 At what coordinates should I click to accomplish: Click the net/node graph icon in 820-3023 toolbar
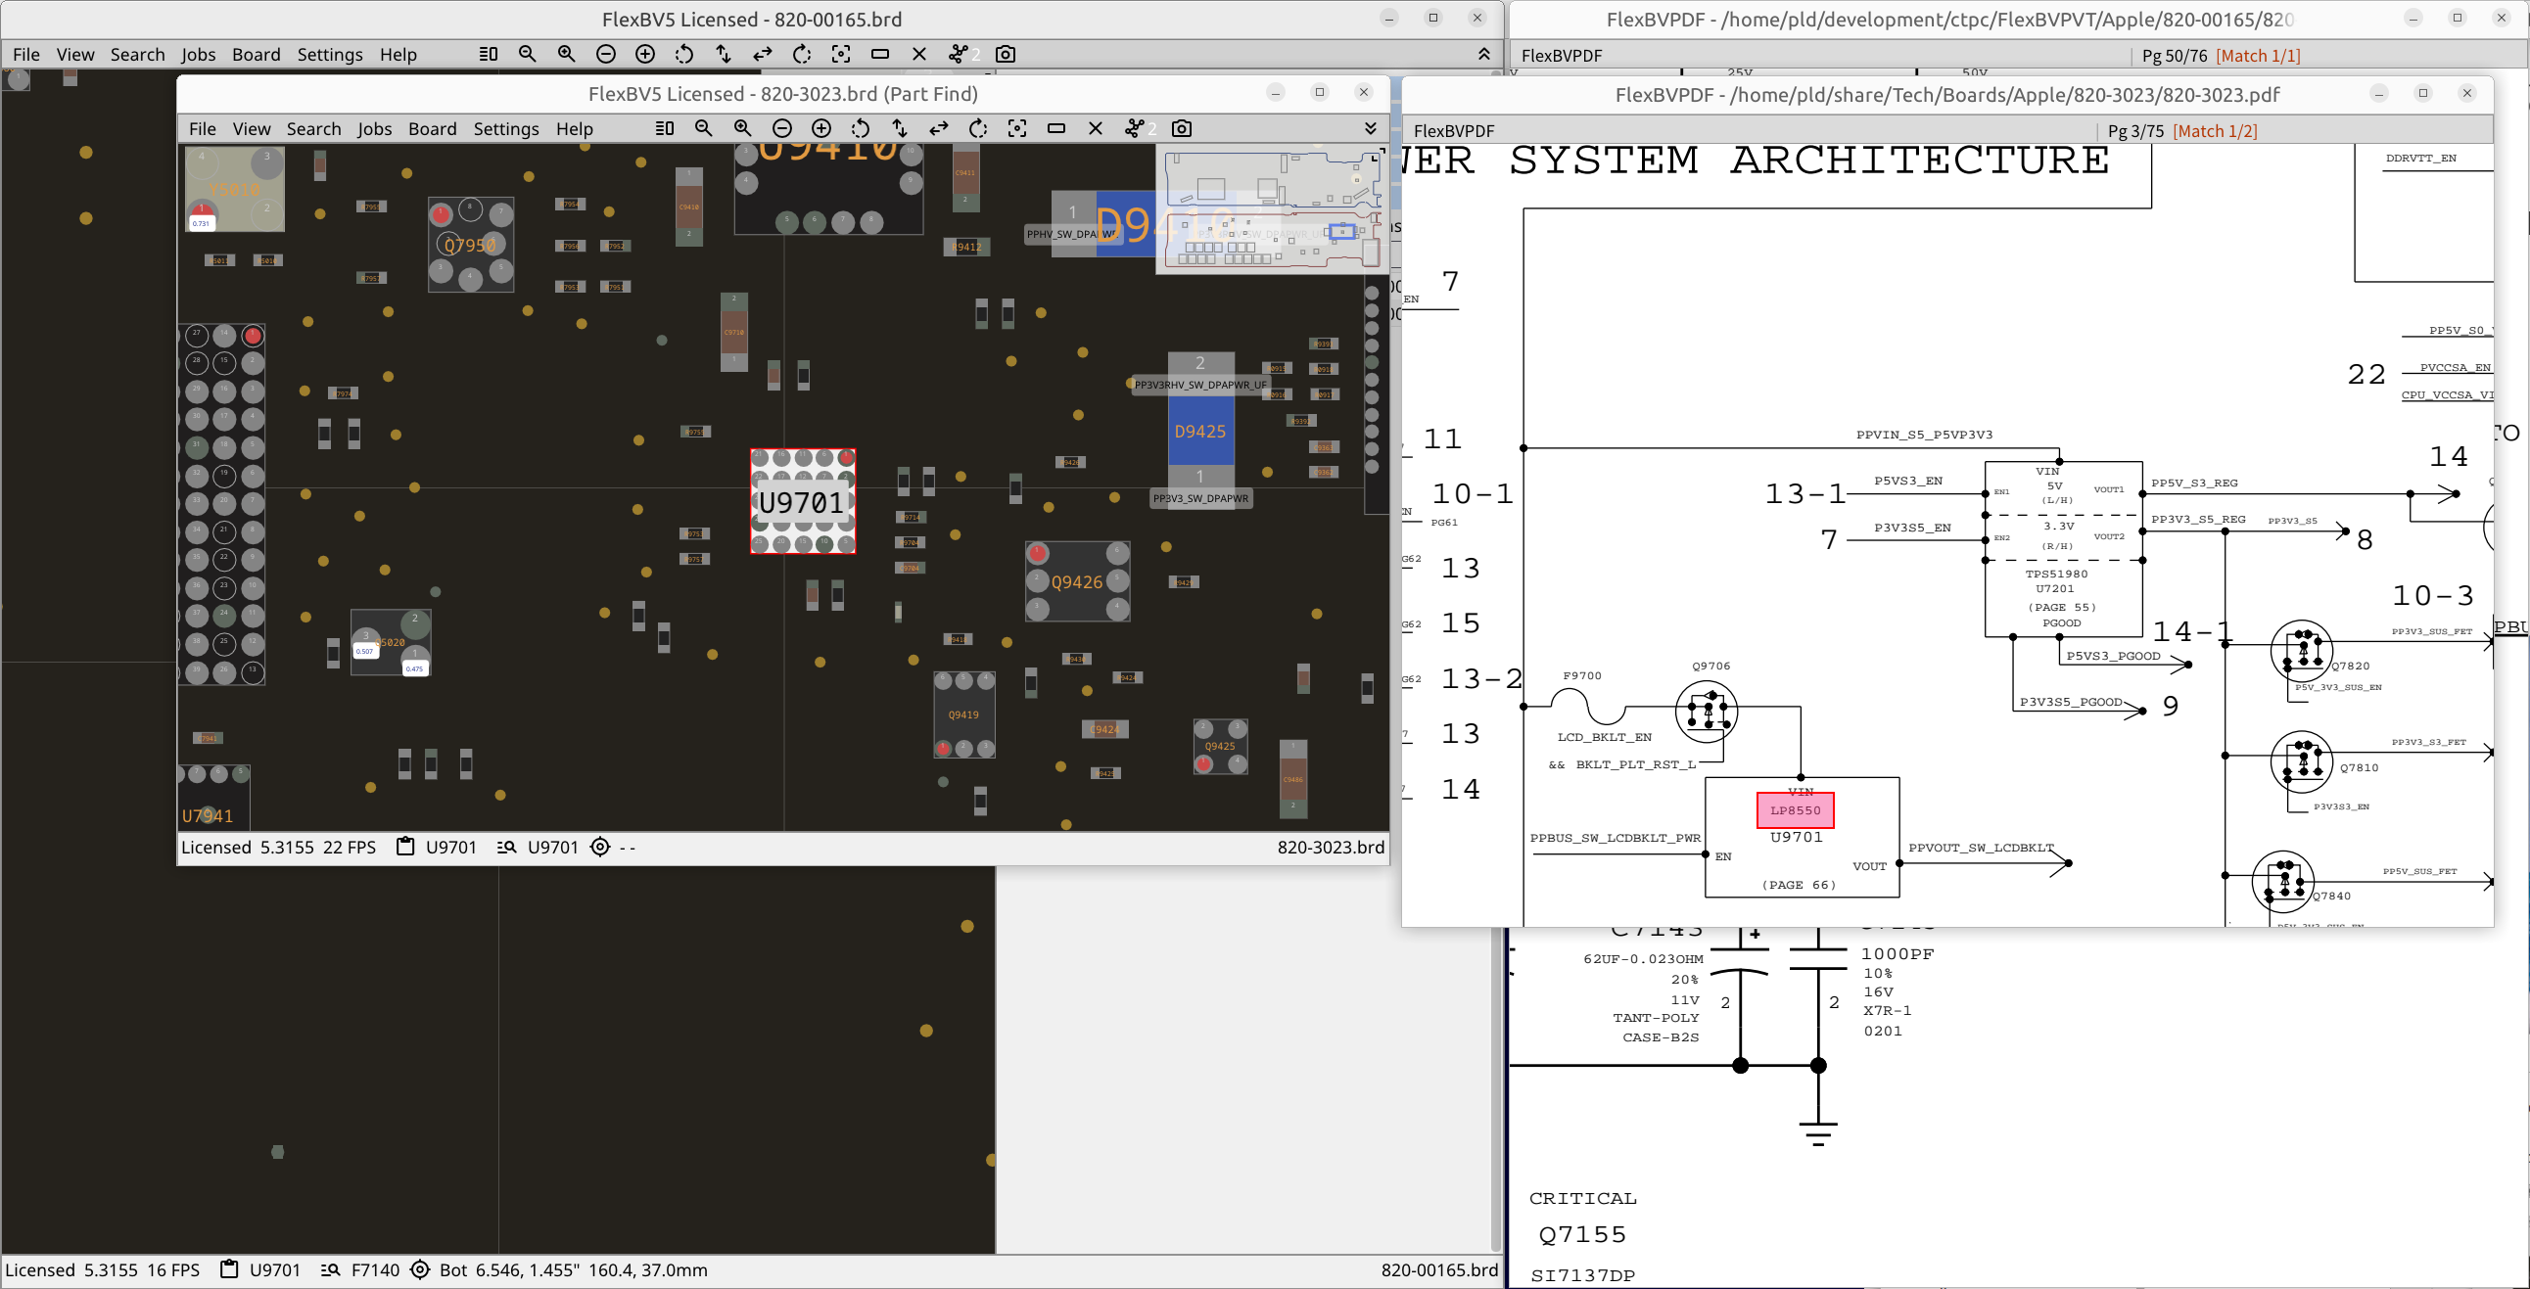tap(1136, 128)
